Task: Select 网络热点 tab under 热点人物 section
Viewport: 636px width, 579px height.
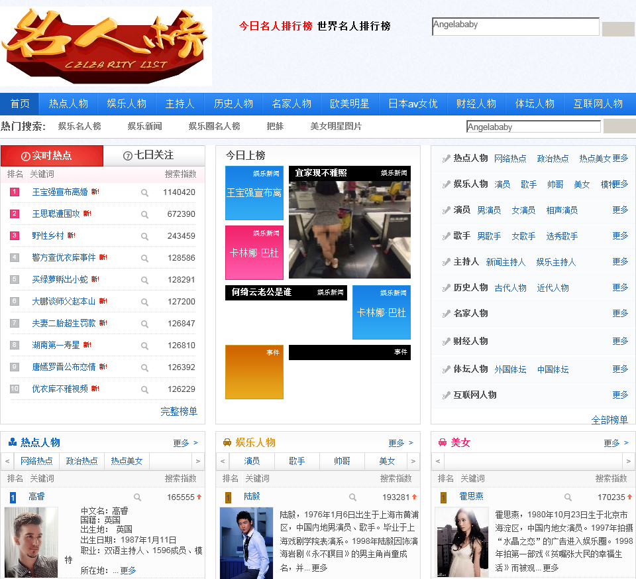Action: (x=36, y=461)
